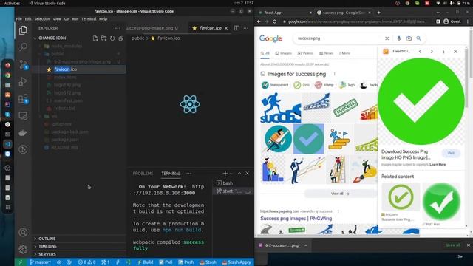Open Manage gear in VS Code
The width and height of the screenshot is (473, 266).
coord(23,249)
